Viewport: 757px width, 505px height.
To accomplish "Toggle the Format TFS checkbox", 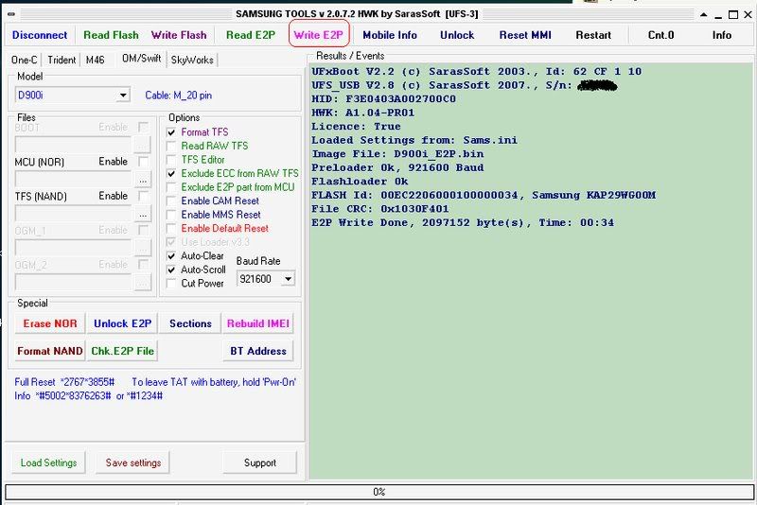I will [171, 132].
